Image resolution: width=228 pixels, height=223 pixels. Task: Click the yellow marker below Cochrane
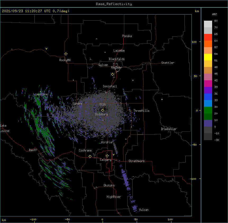[90, 156]
